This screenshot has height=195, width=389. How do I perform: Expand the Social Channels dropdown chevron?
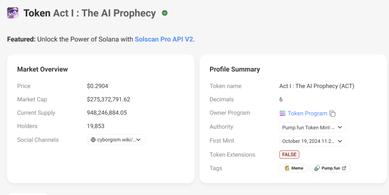click(138, 140)
